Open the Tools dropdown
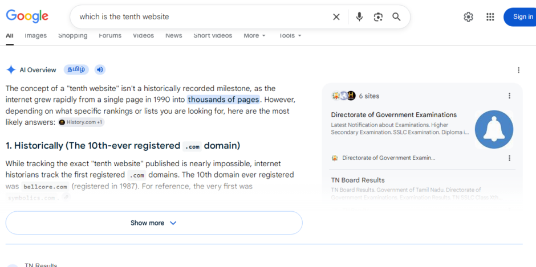The width and height of the screenshot is (536, 267). click(290, 35)
